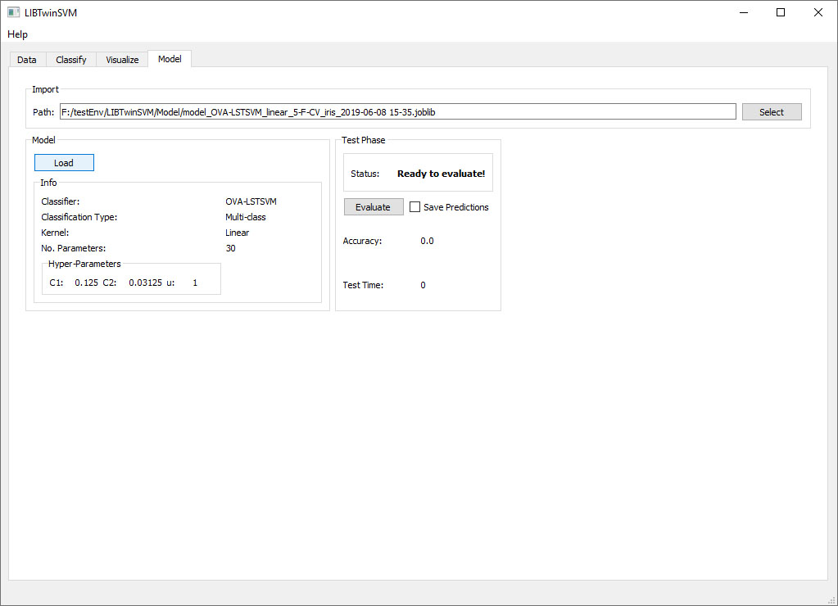The image size is (838, 606).
Task: Click the Evaluate button
Action: click(x=373, y=207)
